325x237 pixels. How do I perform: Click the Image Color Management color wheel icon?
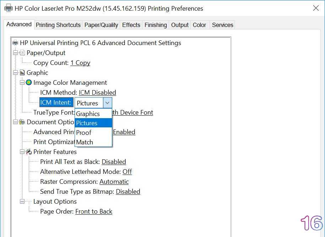pos(29,83)
